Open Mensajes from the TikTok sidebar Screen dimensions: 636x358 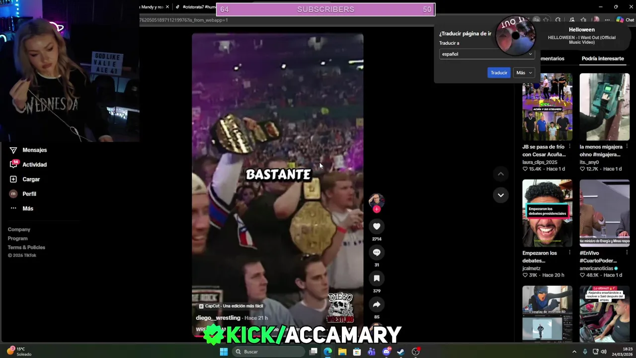tap(28, 150)
